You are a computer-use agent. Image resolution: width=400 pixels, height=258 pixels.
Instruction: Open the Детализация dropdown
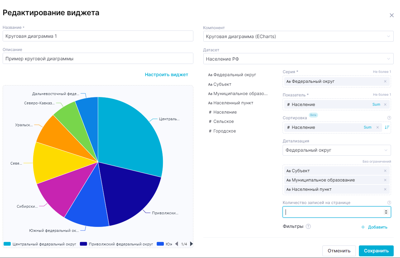click(336, 150)
